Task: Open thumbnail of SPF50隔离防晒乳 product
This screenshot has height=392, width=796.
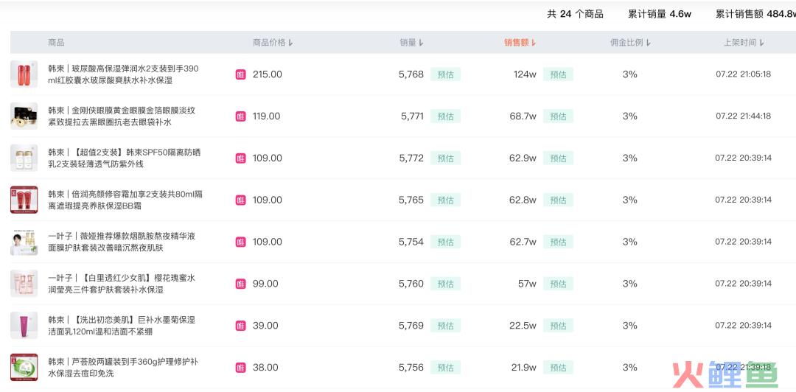Action: (24, 158)
